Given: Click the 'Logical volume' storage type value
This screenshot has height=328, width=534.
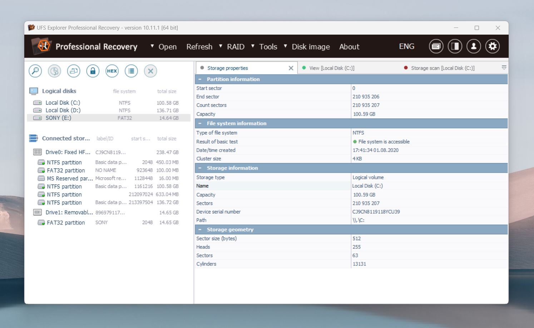Looking at the screenshot, I should point(368,177).
